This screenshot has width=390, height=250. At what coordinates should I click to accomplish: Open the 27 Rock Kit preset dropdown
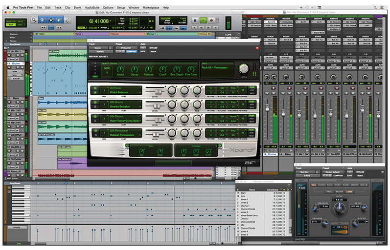125,47
